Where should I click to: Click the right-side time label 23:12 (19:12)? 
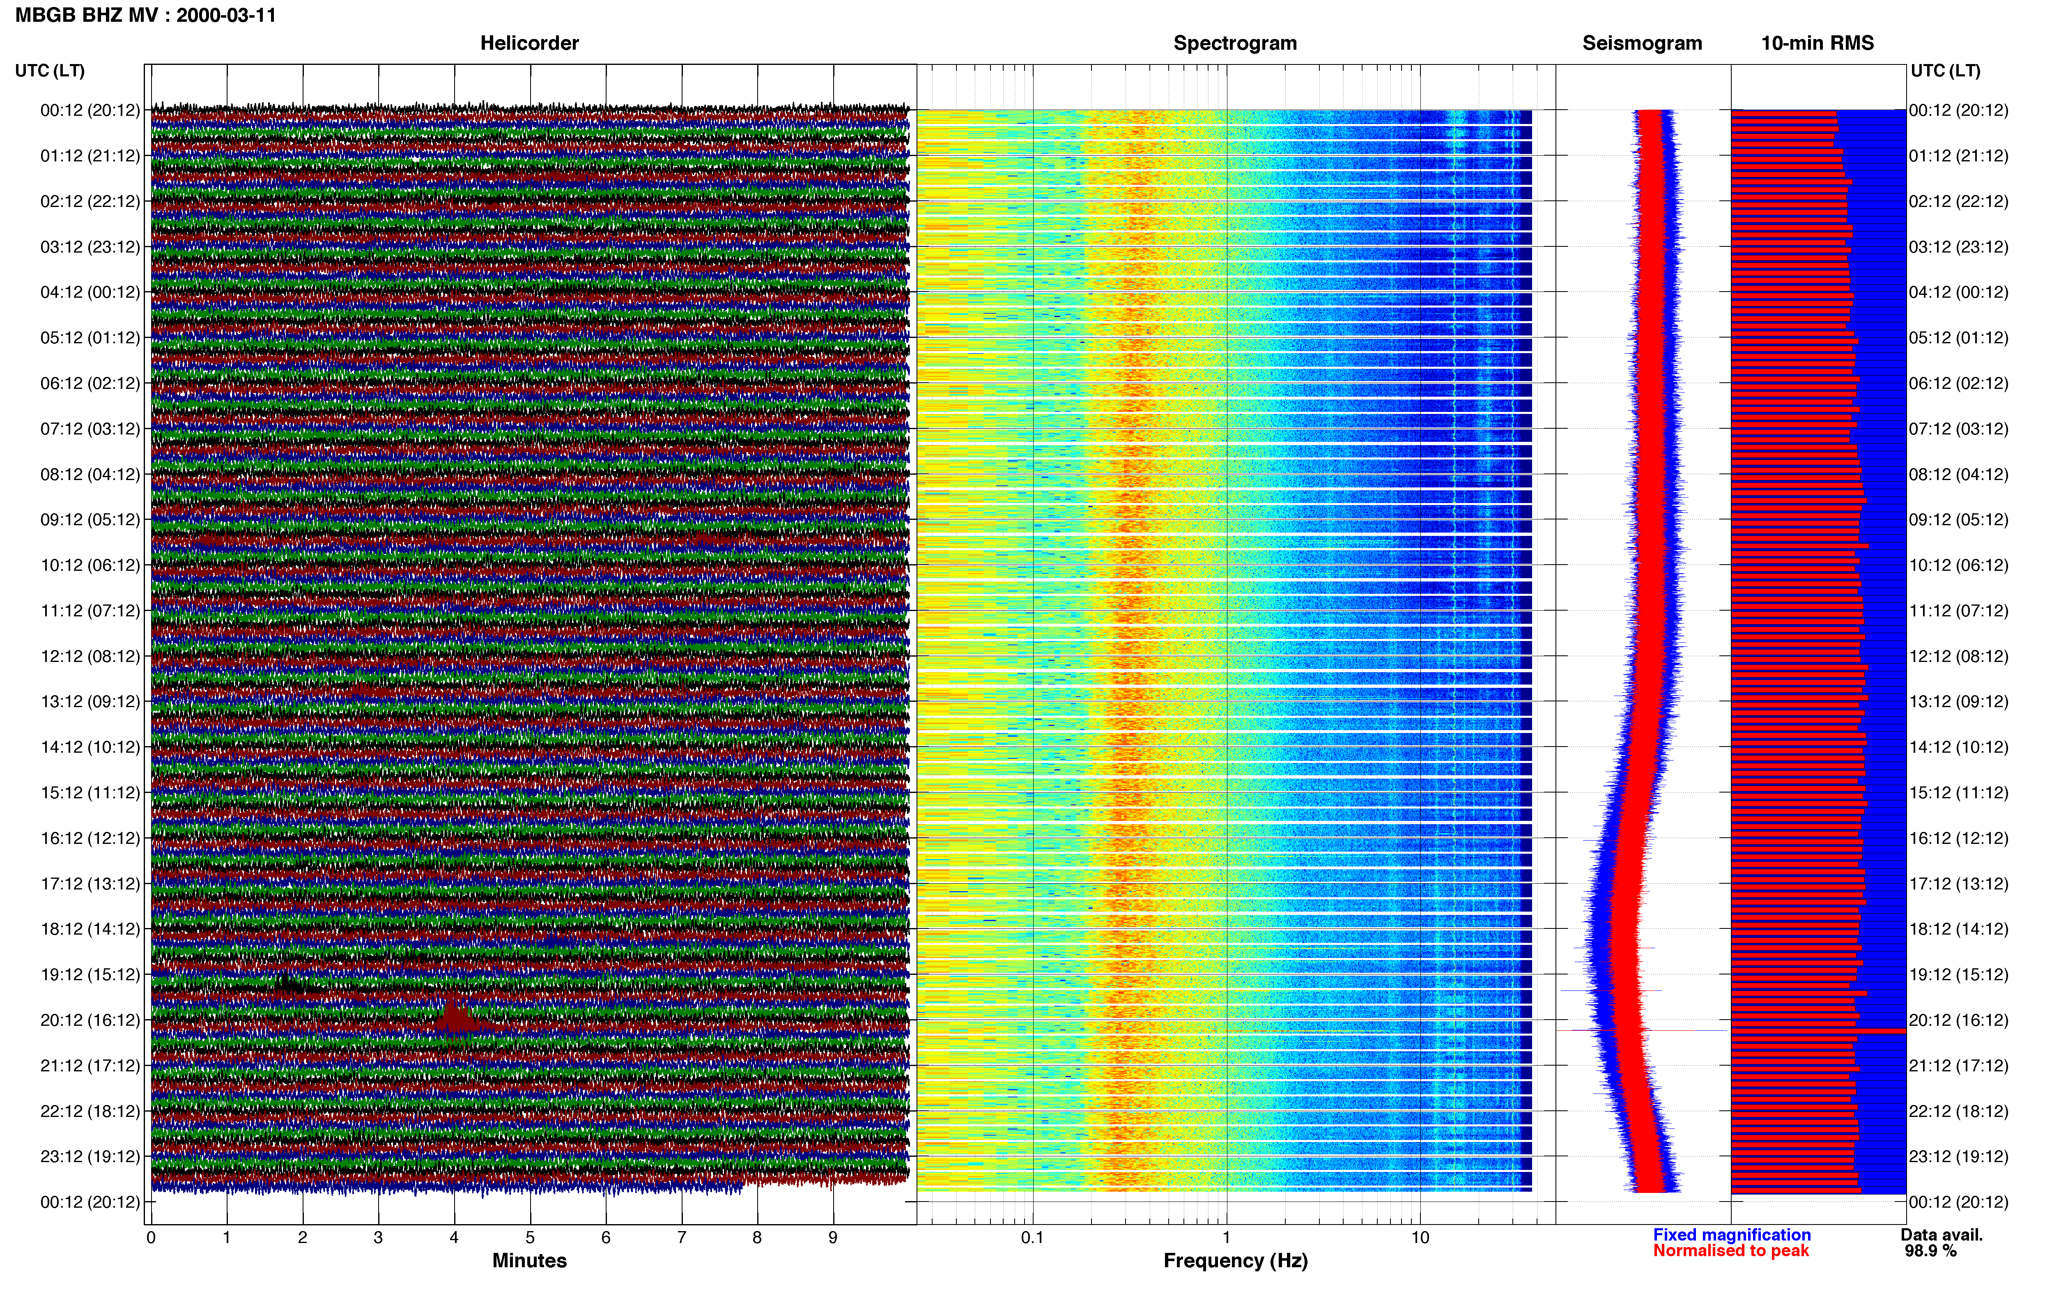(x=1959, y=1156)
